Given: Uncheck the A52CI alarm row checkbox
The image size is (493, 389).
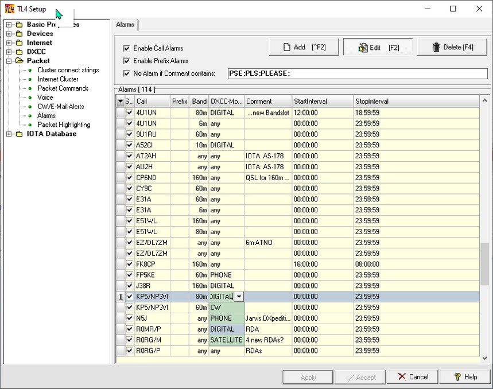Looking at the screenshot, I should pyautogui.click(x=130, y=145).
